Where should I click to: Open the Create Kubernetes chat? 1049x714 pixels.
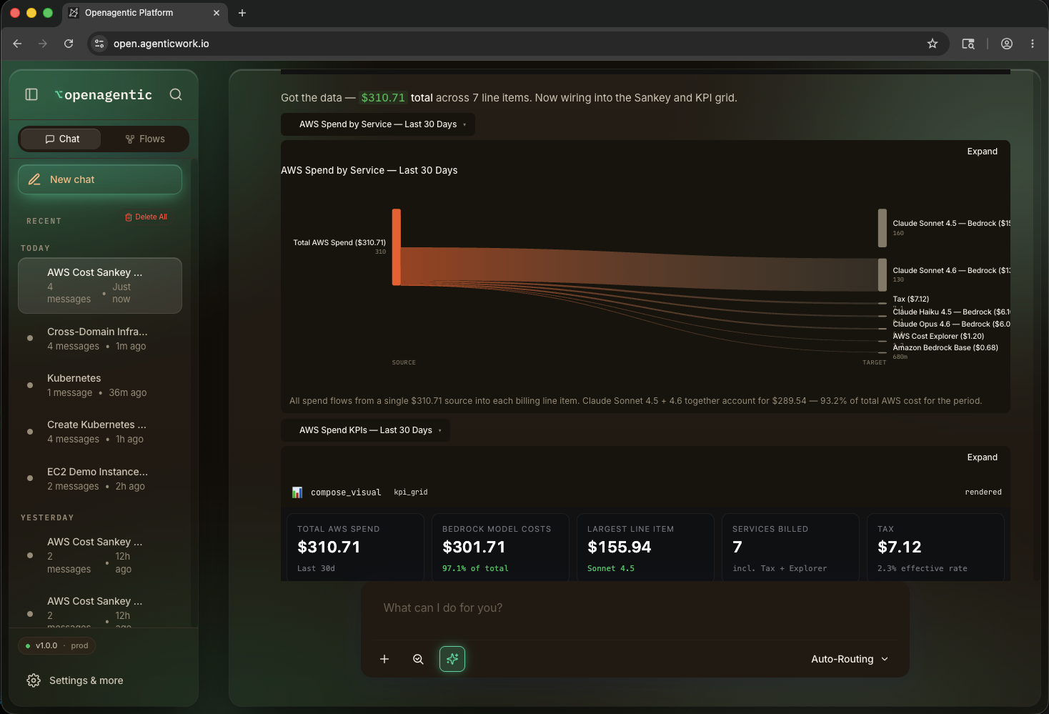[x=100, y=432]
